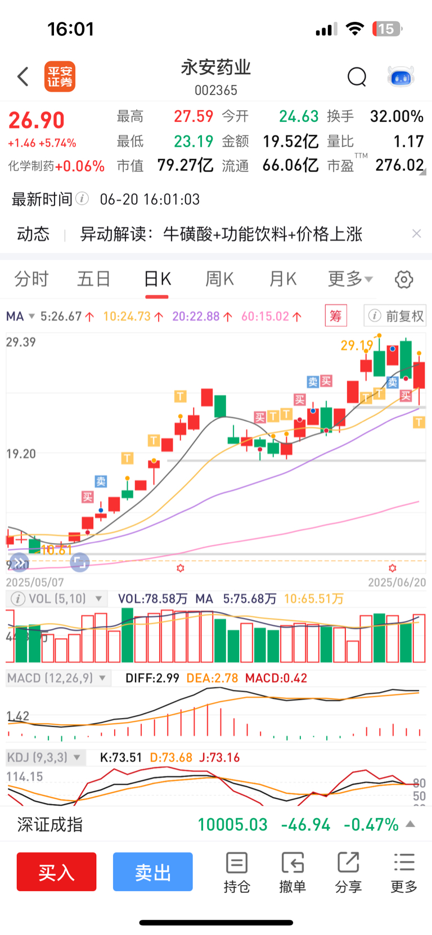Viewport: 432px width, 935px height.
Task: Tap 买 signal marker below 卖 at left
Action: [x=88, y=496]
